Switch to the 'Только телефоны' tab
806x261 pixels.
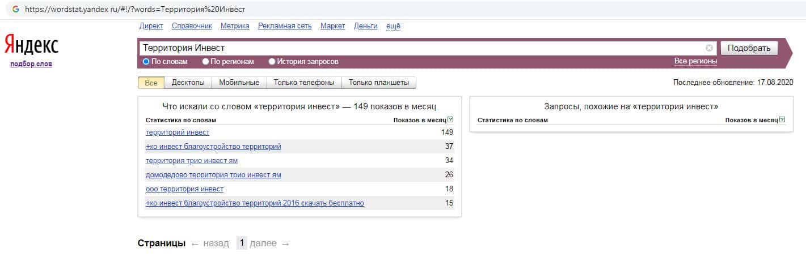[303, 83]
